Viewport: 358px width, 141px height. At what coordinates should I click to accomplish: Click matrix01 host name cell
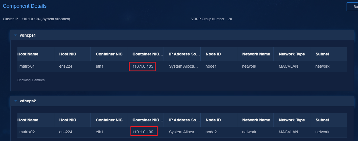click(x=27, y=66)
